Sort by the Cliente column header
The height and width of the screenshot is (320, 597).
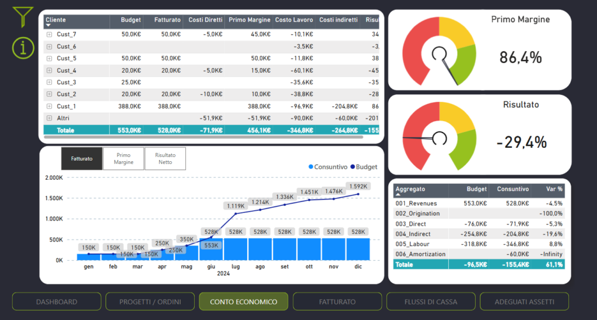[76, 22]
